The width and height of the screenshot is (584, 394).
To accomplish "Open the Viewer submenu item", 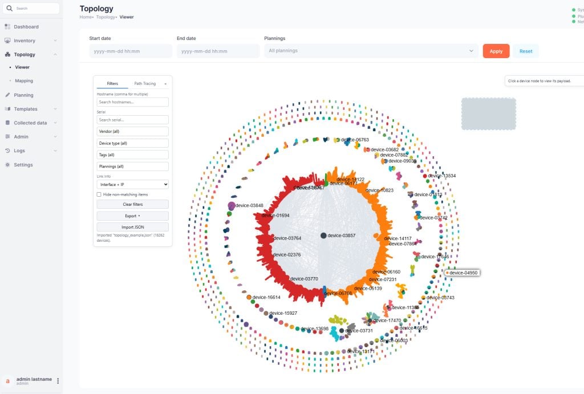I will coord(22,67).
